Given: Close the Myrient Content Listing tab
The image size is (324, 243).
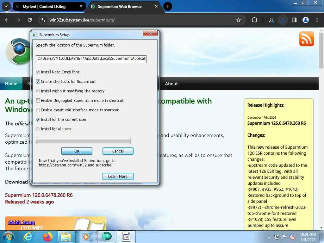Looking at the screenshot, I should click(x=81, y=6).
